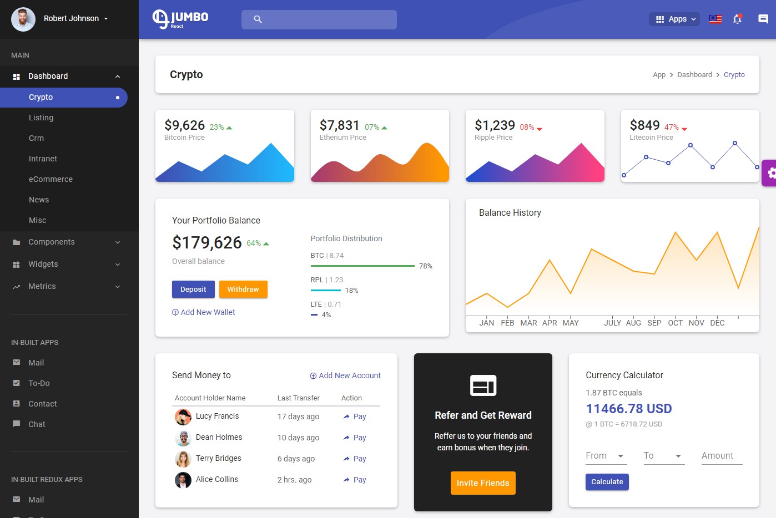Open the chat messages icon in header
Viewport: 776px width, 518px height.
tap(763, 19)
